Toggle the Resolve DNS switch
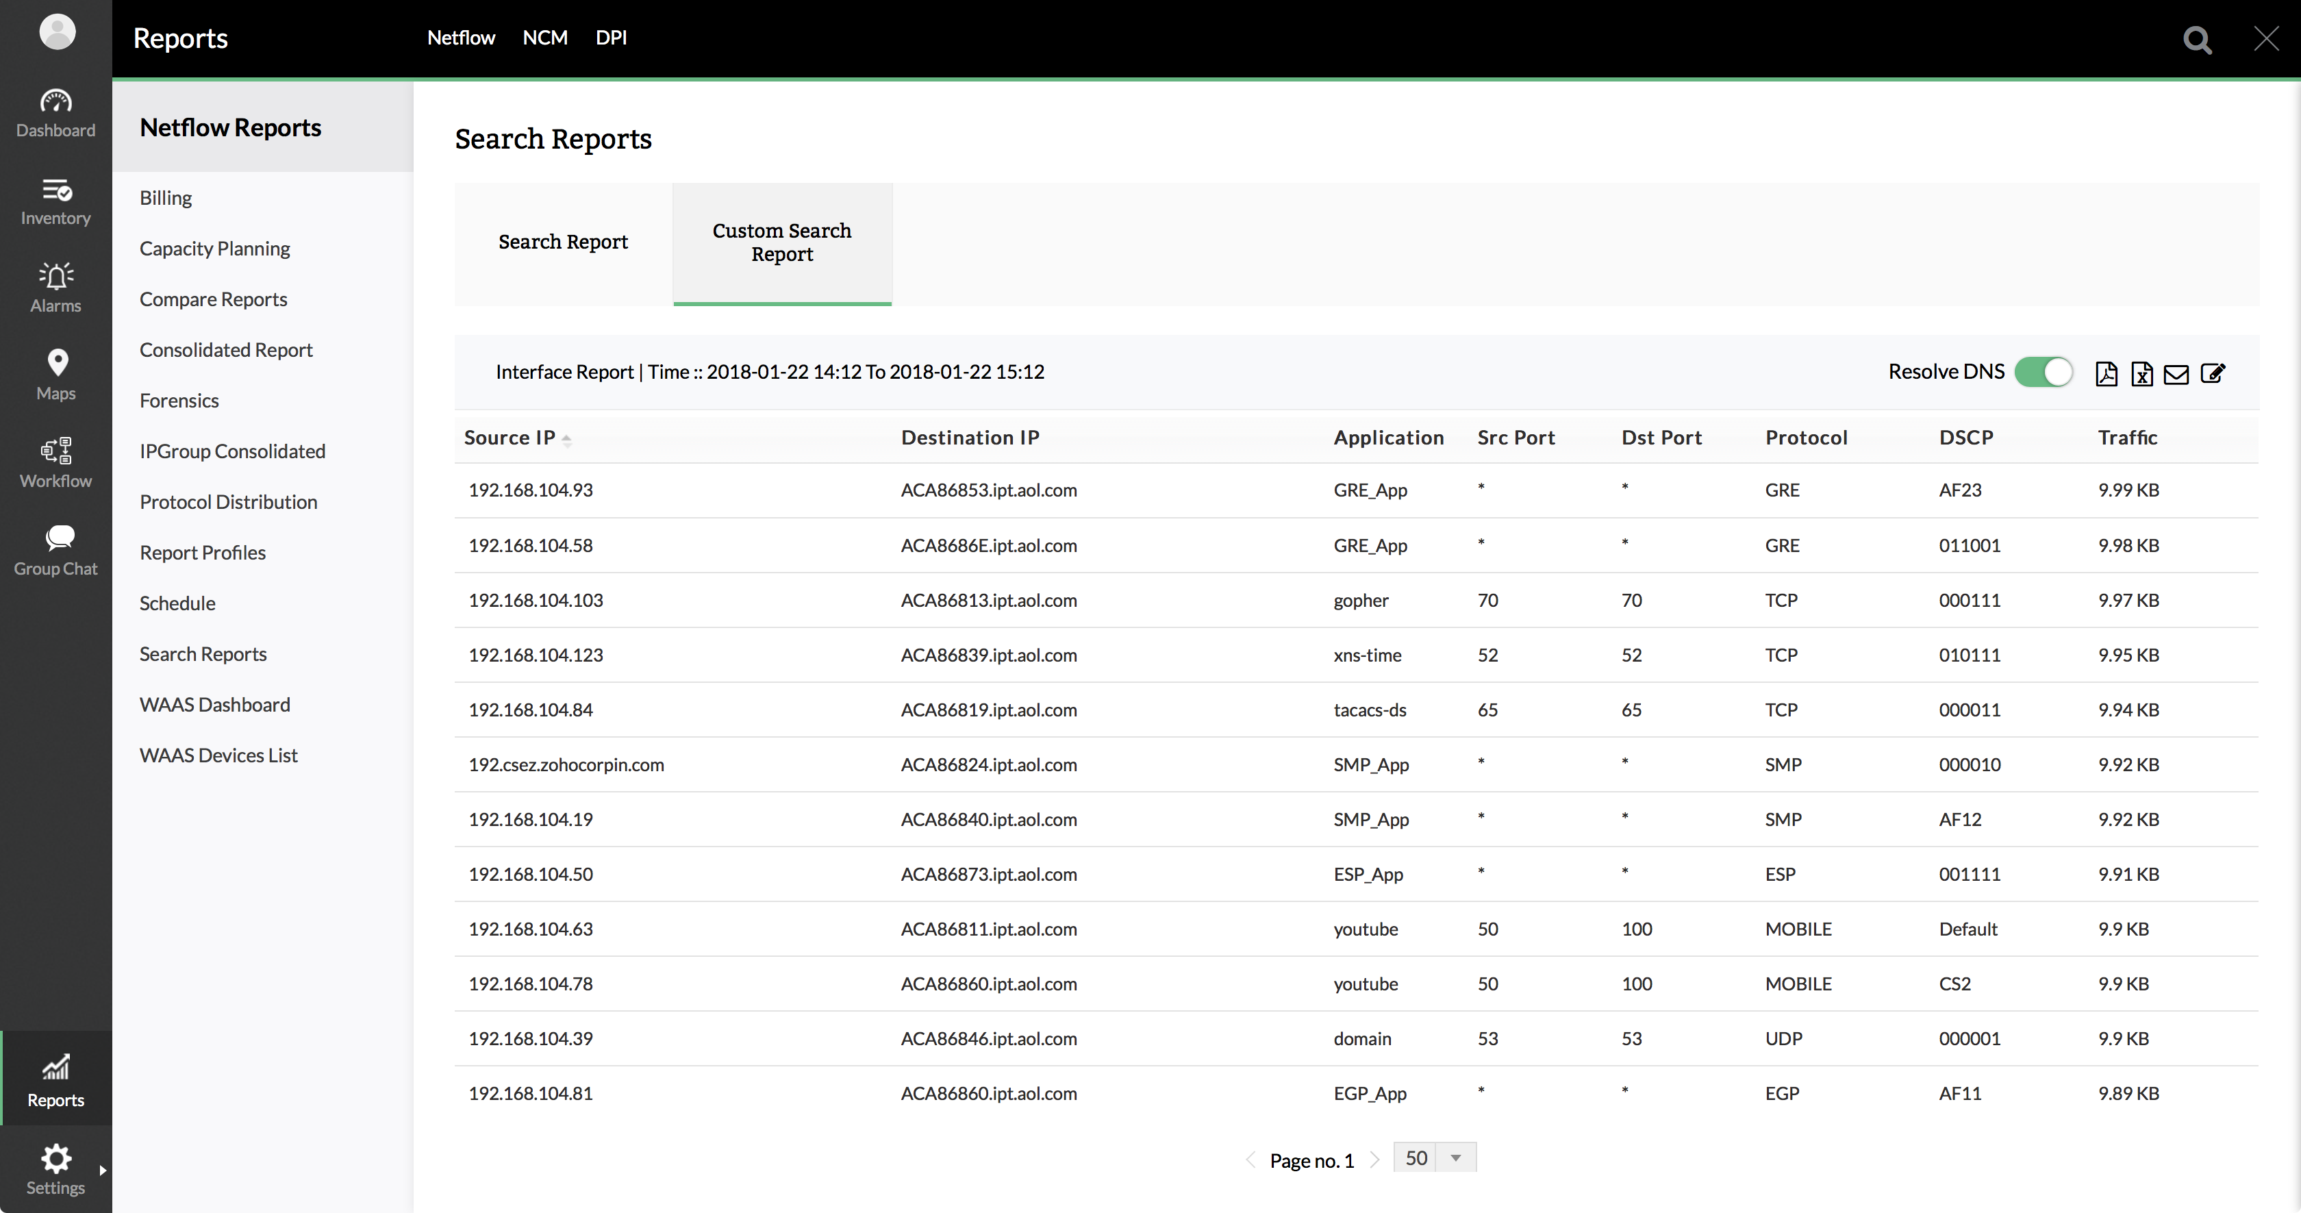2301x1213 pixels. 2044,372
